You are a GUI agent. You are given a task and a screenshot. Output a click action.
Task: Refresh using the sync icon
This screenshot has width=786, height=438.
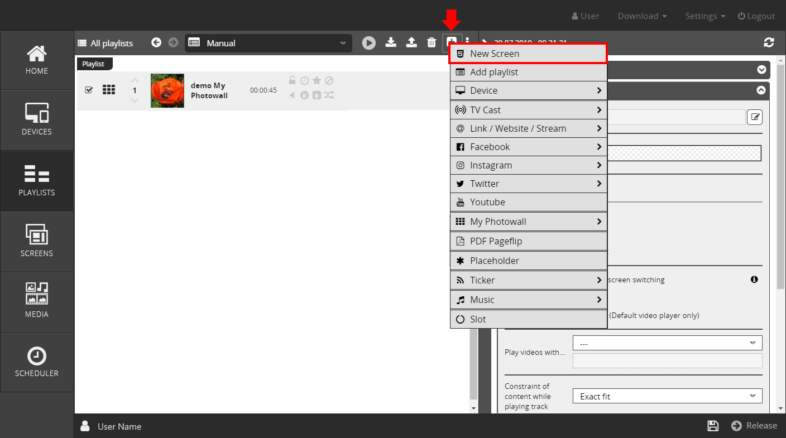(x=769, y=42)
